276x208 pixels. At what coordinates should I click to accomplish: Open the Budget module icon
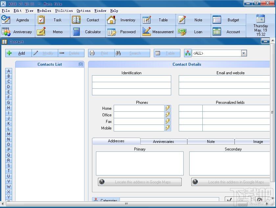point(217,20)
